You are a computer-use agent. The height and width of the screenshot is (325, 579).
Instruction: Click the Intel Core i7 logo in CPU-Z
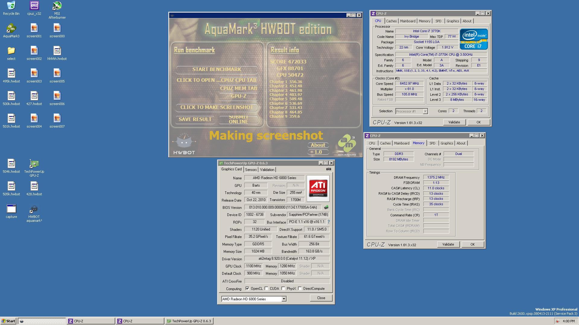click(473, 39)
